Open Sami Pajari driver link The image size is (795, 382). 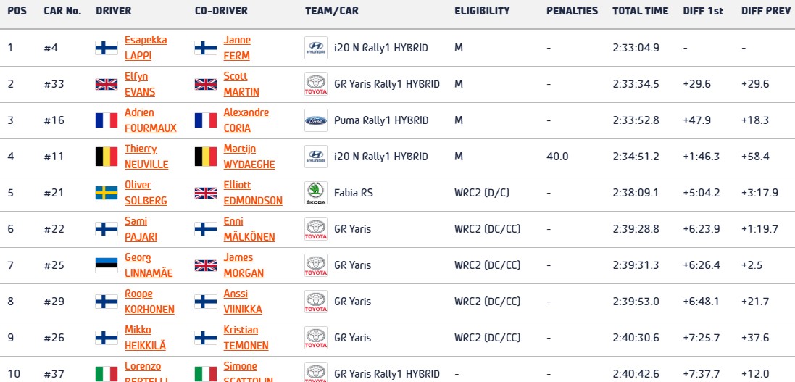pos(141,229)
